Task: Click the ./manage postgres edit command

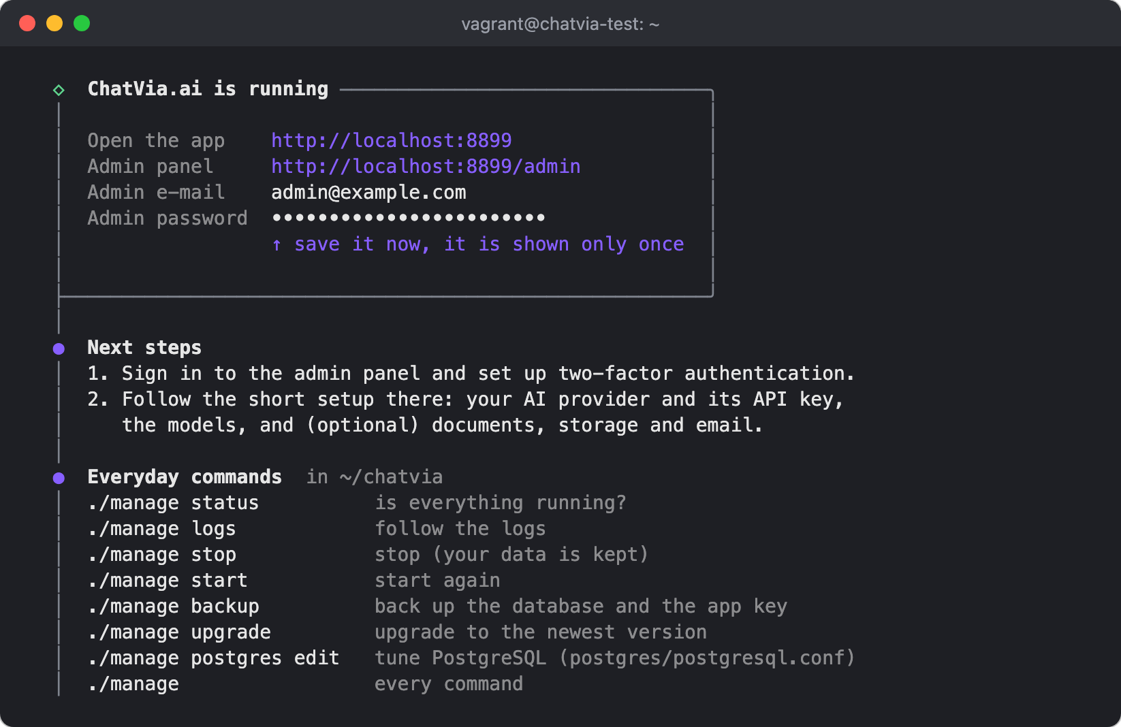Action: [213, 658]
